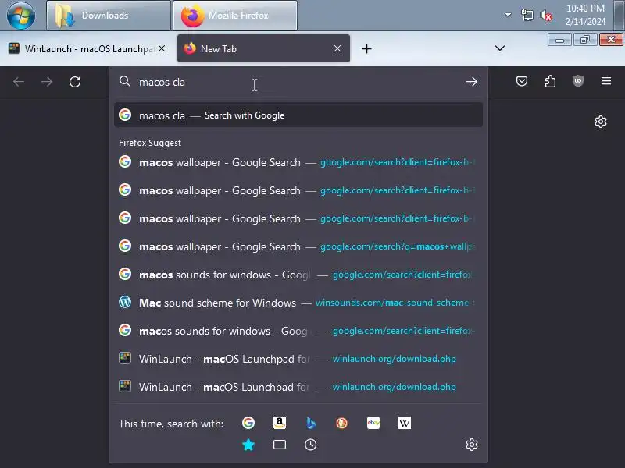Search this time with DuckDuckGo icon
This screenshot has width=625, height=468.
(341, 423)
